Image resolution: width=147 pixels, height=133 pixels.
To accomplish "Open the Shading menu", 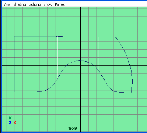I will point(20,4).
